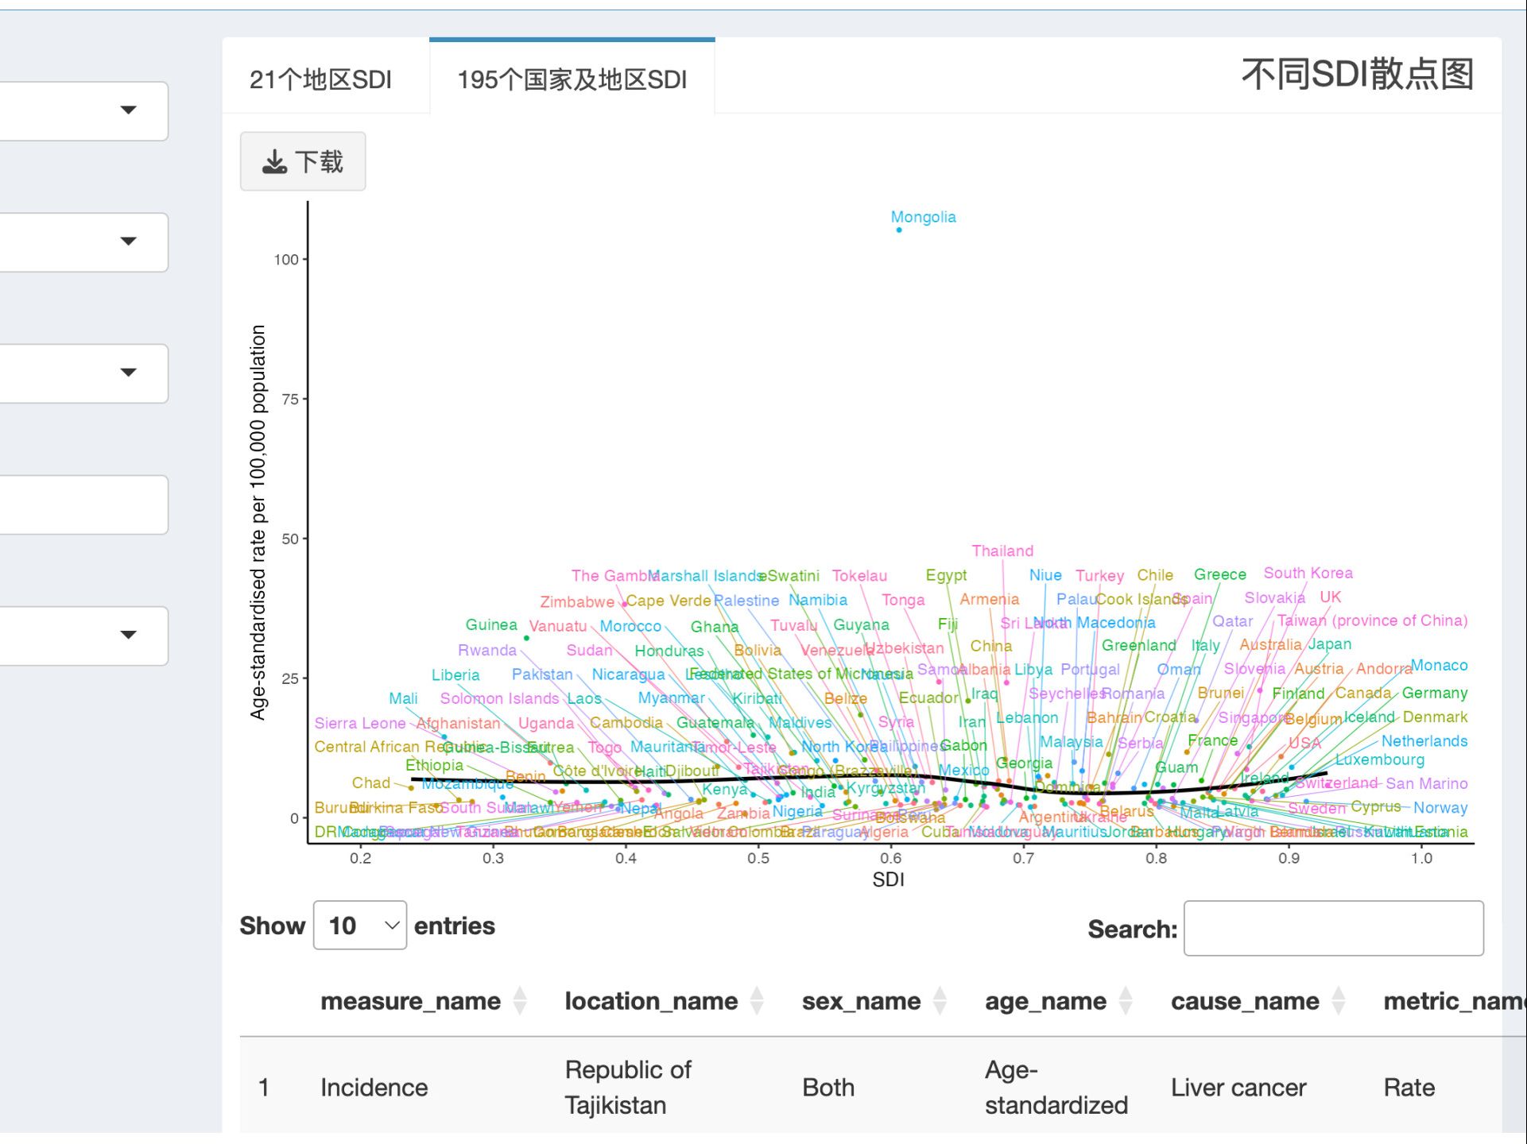Open the second dropdown in left sidebar
Image resolution: width=1527 pixels, height=1144 pixels.
pos(83,242)
